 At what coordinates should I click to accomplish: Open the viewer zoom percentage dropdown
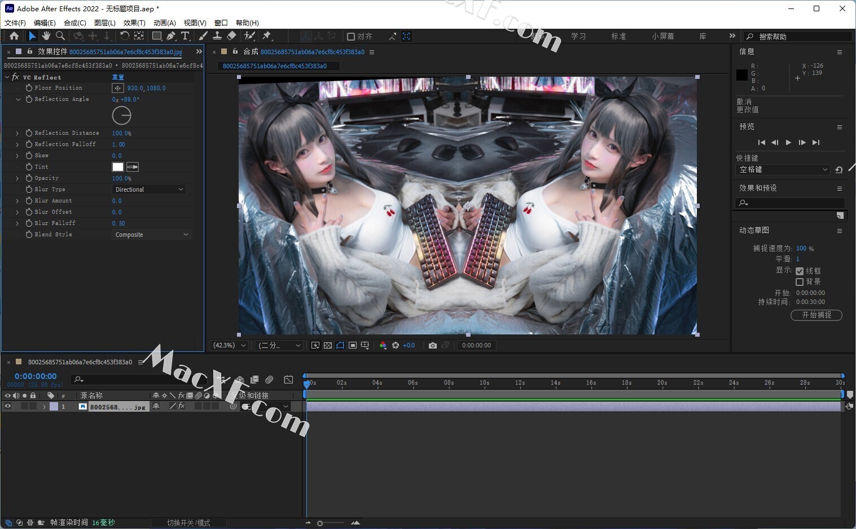coord(229,345)
